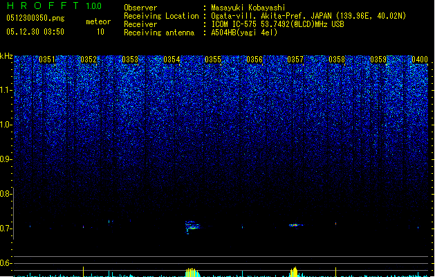The width and height of the screenshot is (435, 277).
Task: Click the date stamp 05.12.30 03:50
Action: 35,32
